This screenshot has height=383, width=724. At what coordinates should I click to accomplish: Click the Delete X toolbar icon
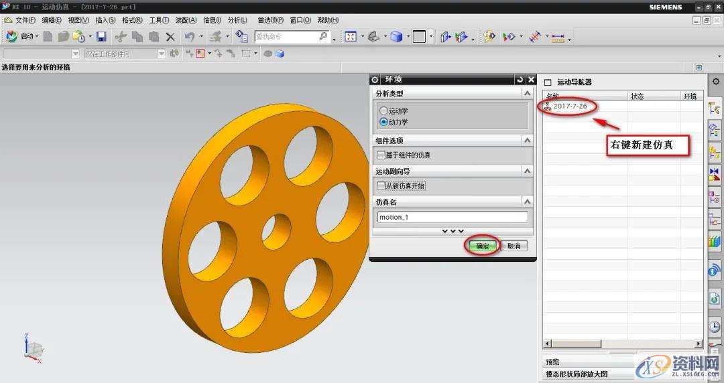tap(170, 37)
